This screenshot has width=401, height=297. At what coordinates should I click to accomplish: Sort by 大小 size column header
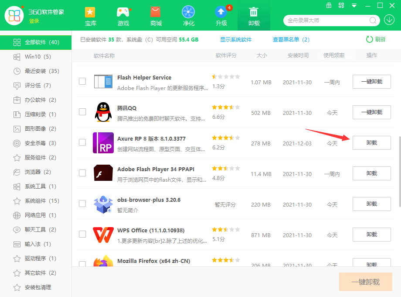262,55
